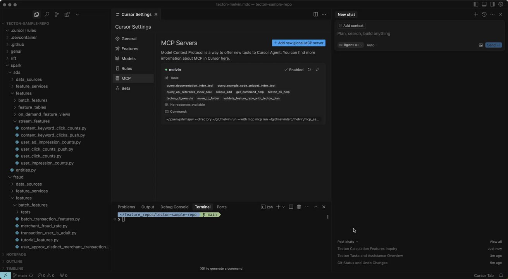This screenshot has width=508, height=279.
Task: Edit the melvin MCP server configuration
Action: (318, 70)
